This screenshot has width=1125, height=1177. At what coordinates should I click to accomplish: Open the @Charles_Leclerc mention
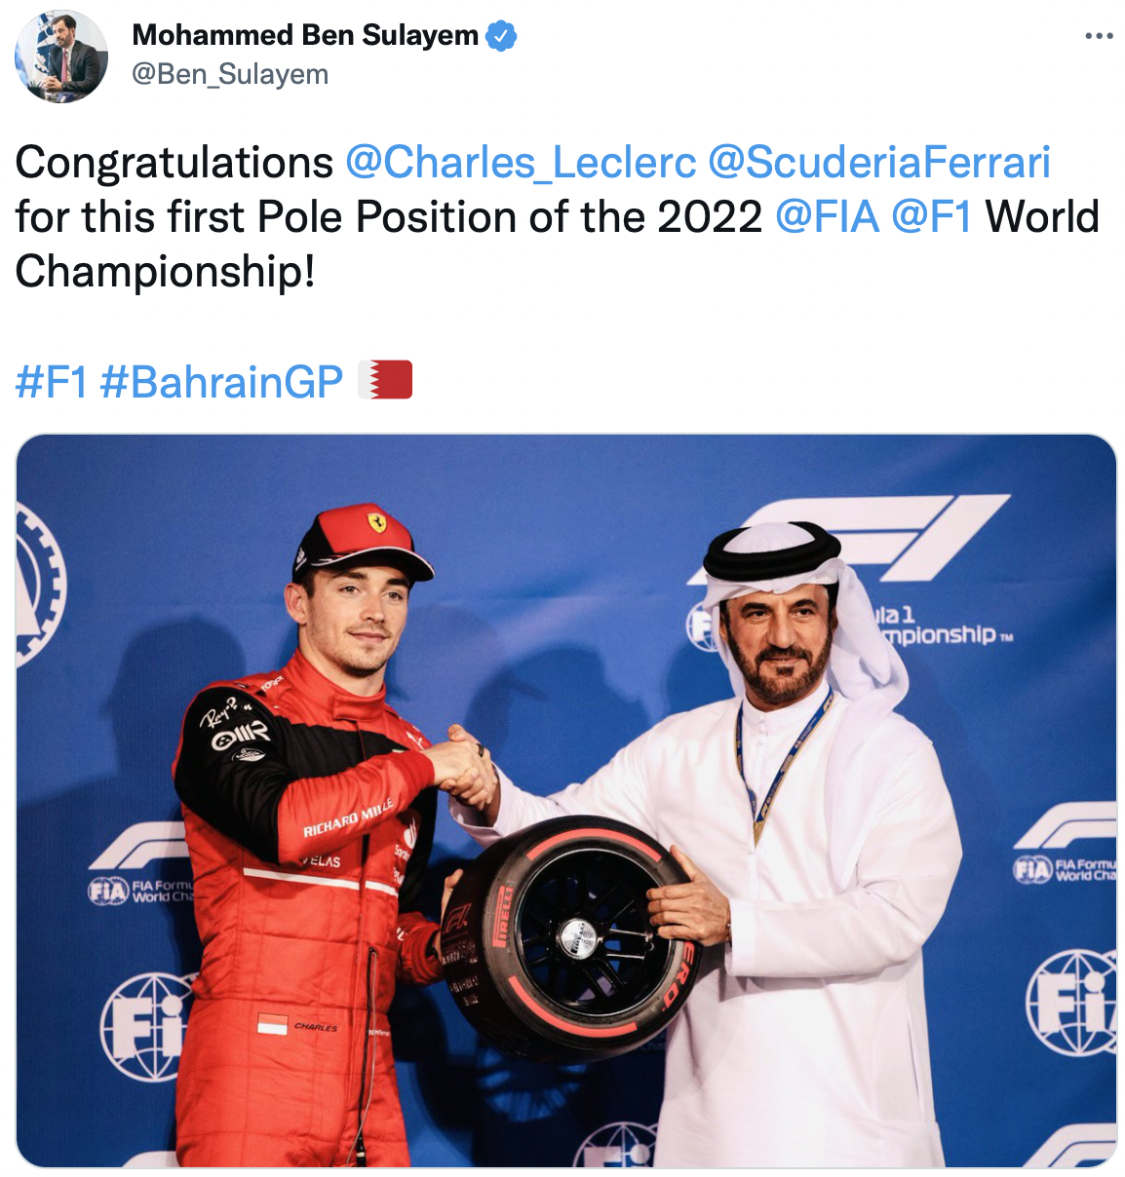(x=522, y=163)
